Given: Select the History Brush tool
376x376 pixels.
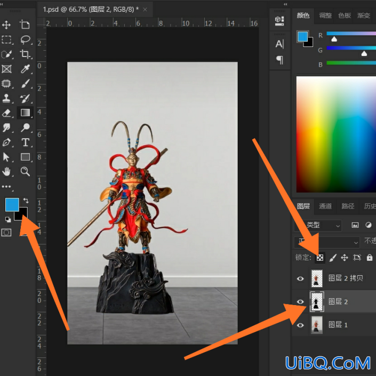Looking at the screenshot, I should click(x=26, y=98).
